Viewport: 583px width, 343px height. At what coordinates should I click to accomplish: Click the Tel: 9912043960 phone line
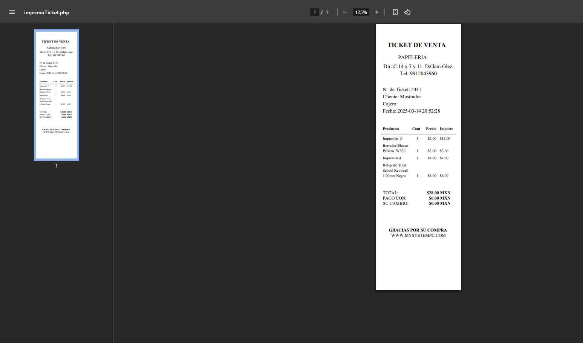coord(418,73)
